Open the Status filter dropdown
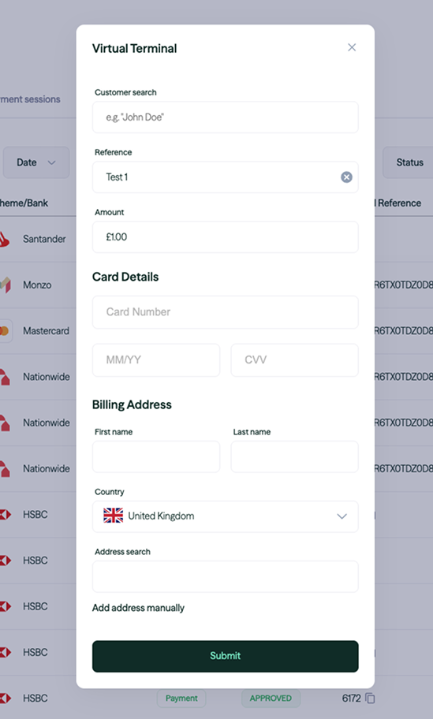 [408, 162]
